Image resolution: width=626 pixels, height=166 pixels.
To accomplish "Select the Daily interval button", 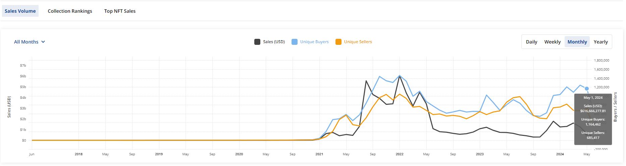I will pyautogui.click(x=531, y=42).
